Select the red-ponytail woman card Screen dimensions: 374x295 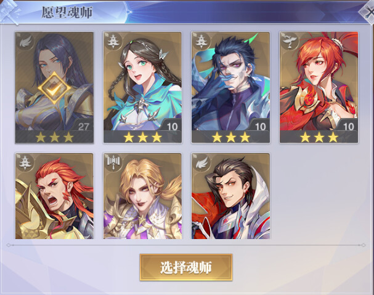tap(319, 87)
